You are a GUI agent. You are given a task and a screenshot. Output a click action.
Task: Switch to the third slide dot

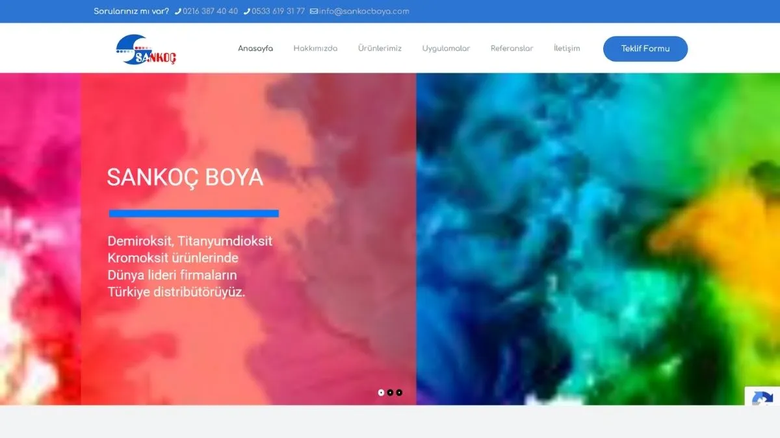coord(399,393)
